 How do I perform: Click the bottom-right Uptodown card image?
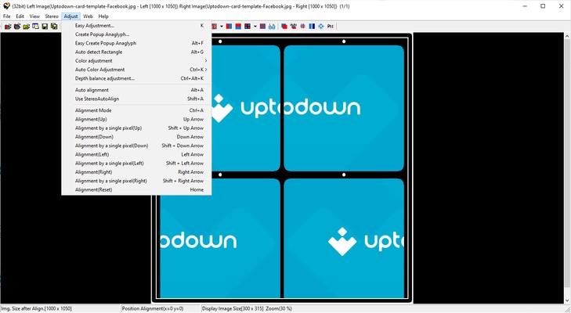tap(344, 239)
